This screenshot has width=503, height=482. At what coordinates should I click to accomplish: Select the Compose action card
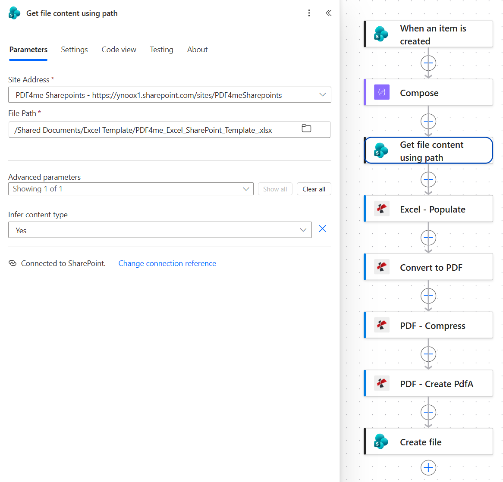point(428,92)
